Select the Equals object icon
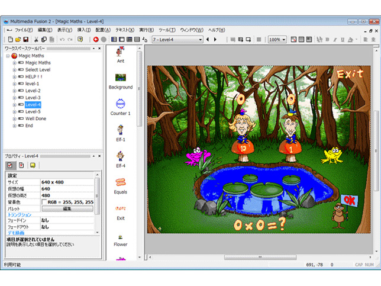The width and height of the screenshot is (381, 286). pos(121,182)
